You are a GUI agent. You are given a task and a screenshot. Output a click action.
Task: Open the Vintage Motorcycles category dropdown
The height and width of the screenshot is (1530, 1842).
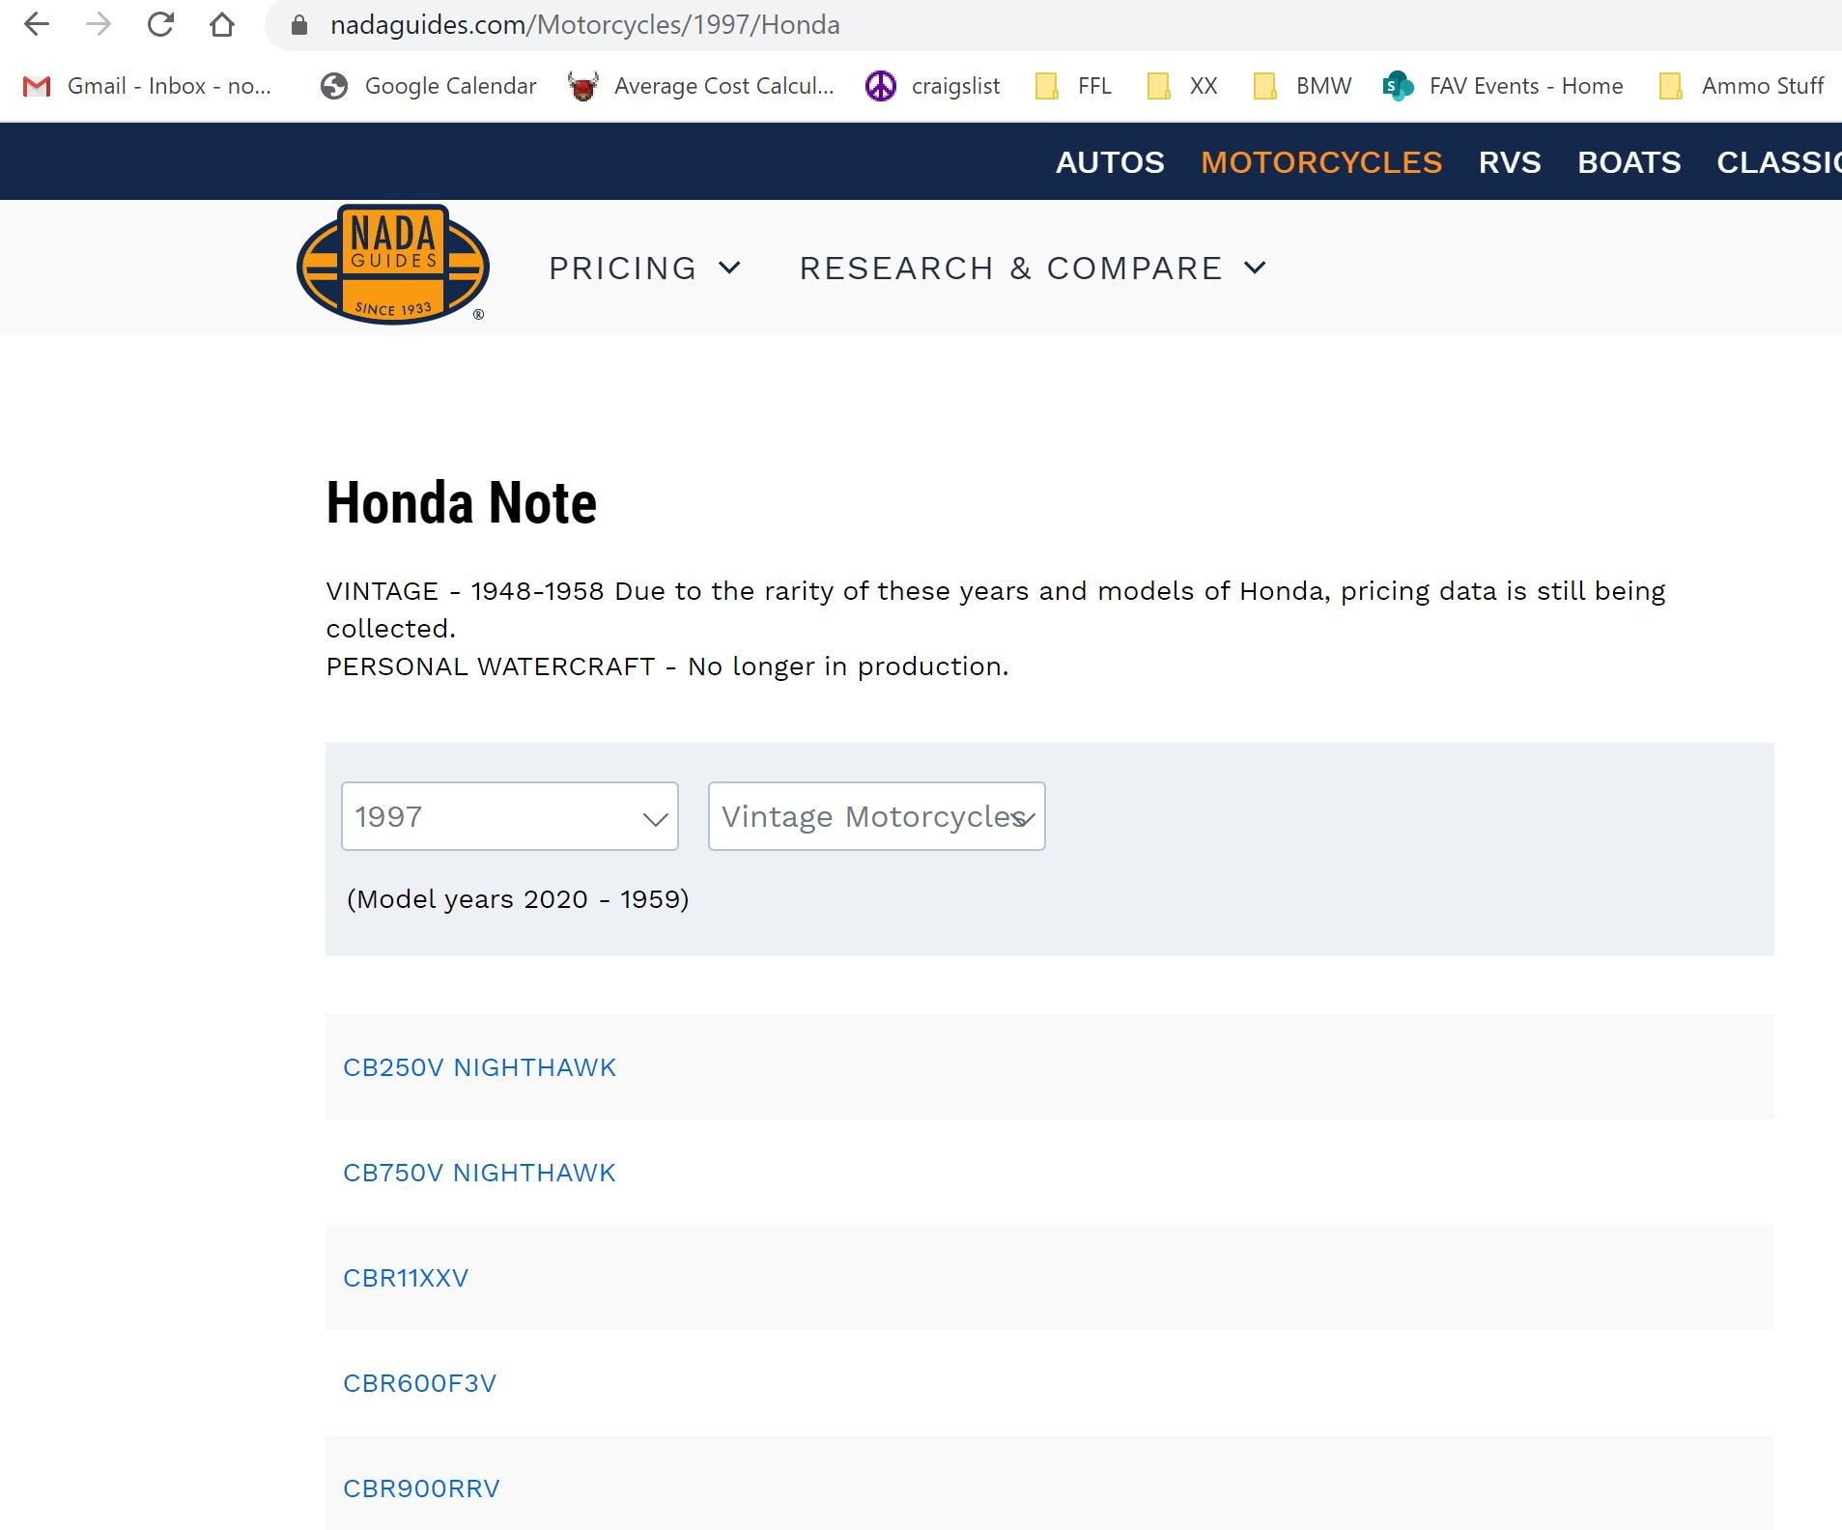pos(877,816)
